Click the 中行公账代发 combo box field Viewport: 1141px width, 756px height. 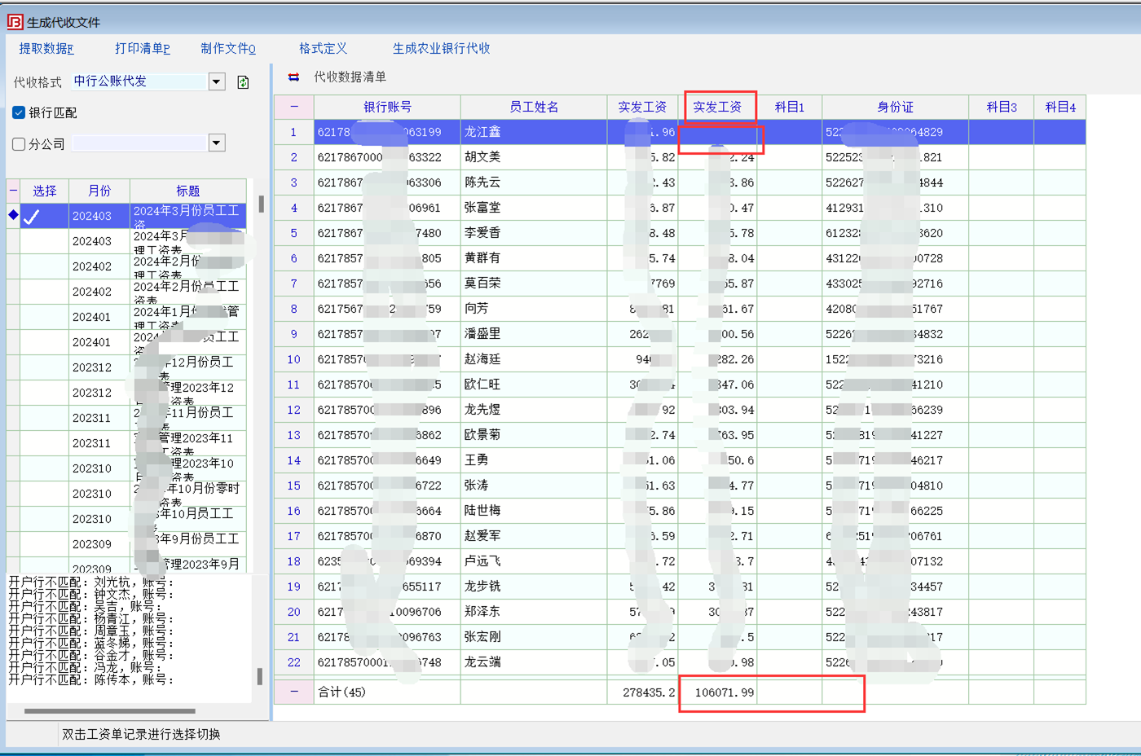[x=139, y=81]
